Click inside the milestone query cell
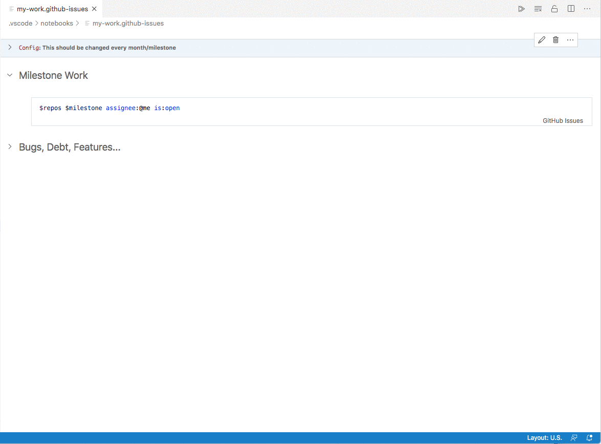 pyautogui.click(x=256, y=108)
